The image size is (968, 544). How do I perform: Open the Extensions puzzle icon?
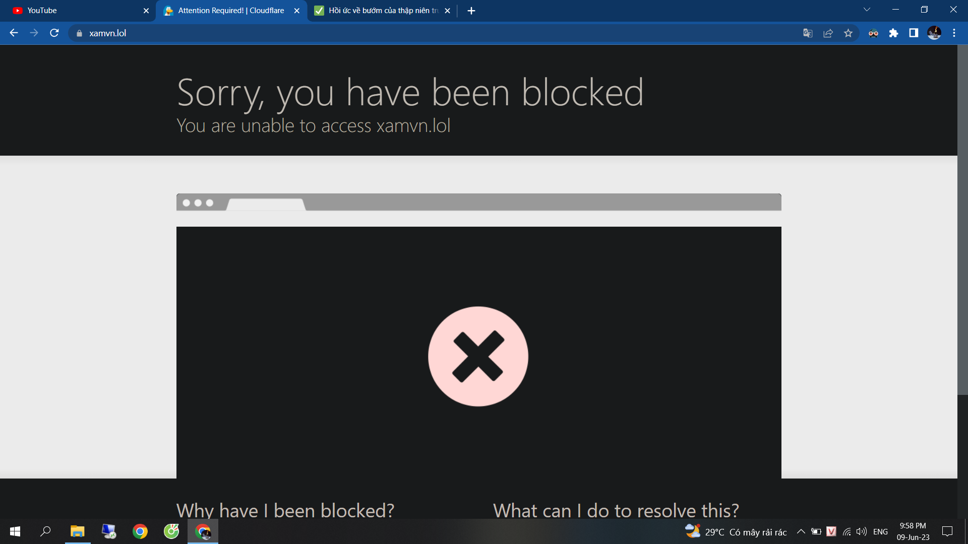point(893,33)
